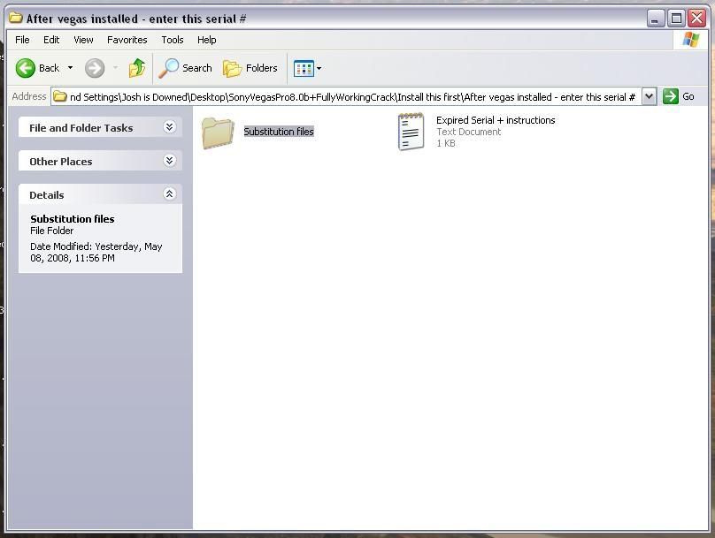Image resolution: width=715 pixels, height=538 pixels.
Task: Select the Substitution files name label
Action: tap(279, 132)
